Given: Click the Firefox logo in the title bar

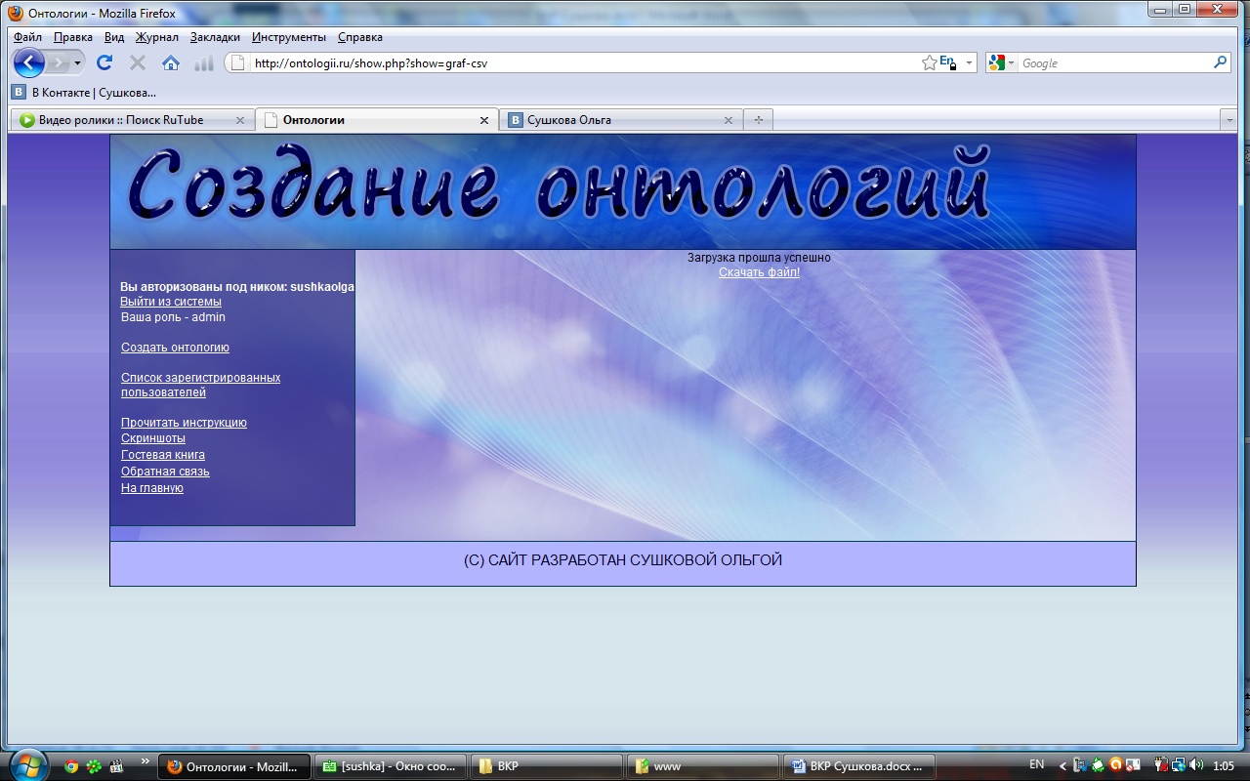Looking at the screenshot, I should pos(17,13).
